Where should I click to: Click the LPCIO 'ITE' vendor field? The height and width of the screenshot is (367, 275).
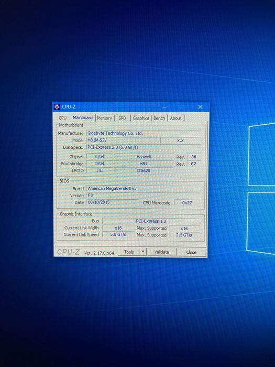click(x=100, y=170)
